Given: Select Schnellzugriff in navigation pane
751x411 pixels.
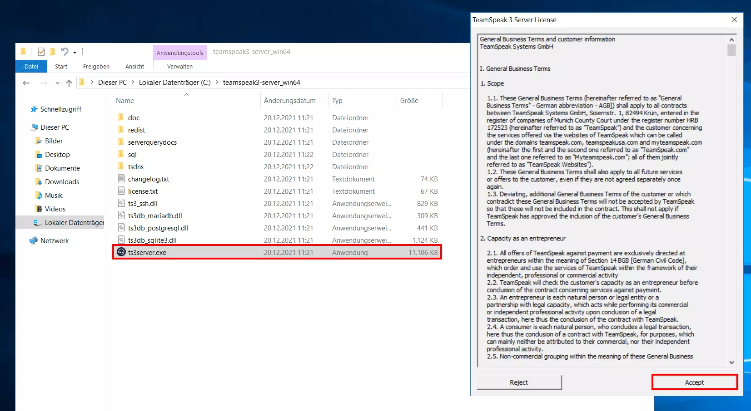Looking at the screenshot, I should [60, 109].
